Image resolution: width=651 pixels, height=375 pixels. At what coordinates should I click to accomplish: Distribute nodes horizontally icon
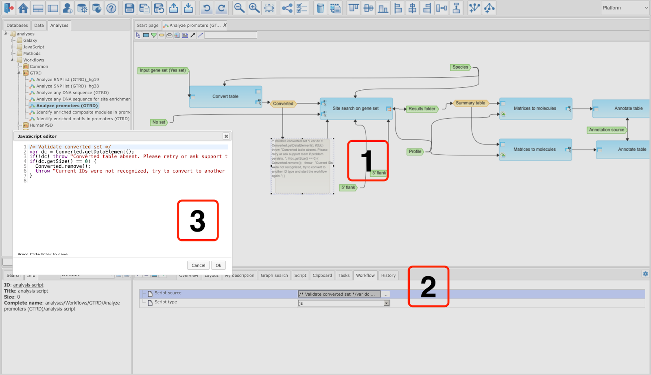point(442,8)
